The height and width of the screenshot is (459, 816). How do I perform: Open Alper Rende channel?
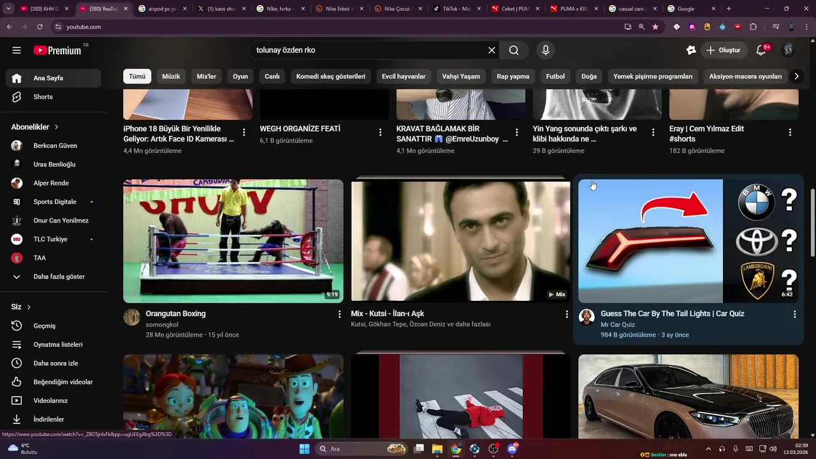tap(54, 184)
